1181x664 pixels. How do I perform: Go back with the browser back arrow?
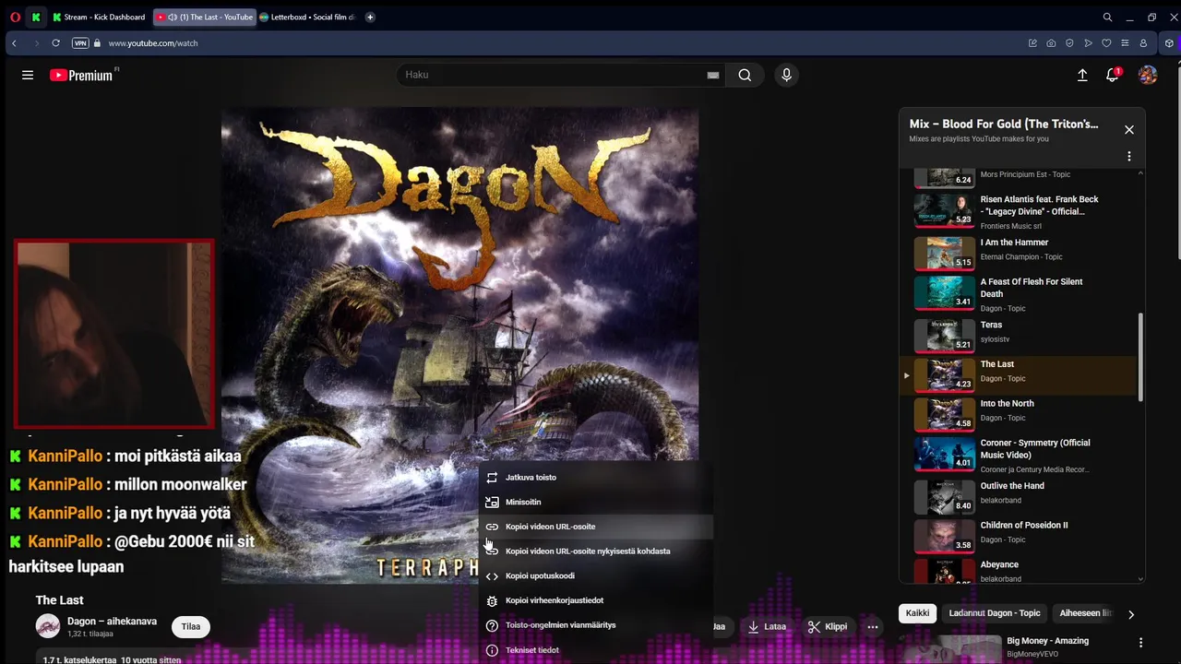pos(14,43)
